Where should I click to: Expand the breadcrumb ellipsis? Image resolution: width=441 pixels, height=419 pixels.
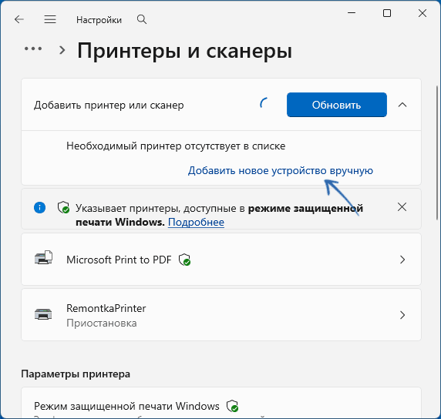tap(33, 49)
